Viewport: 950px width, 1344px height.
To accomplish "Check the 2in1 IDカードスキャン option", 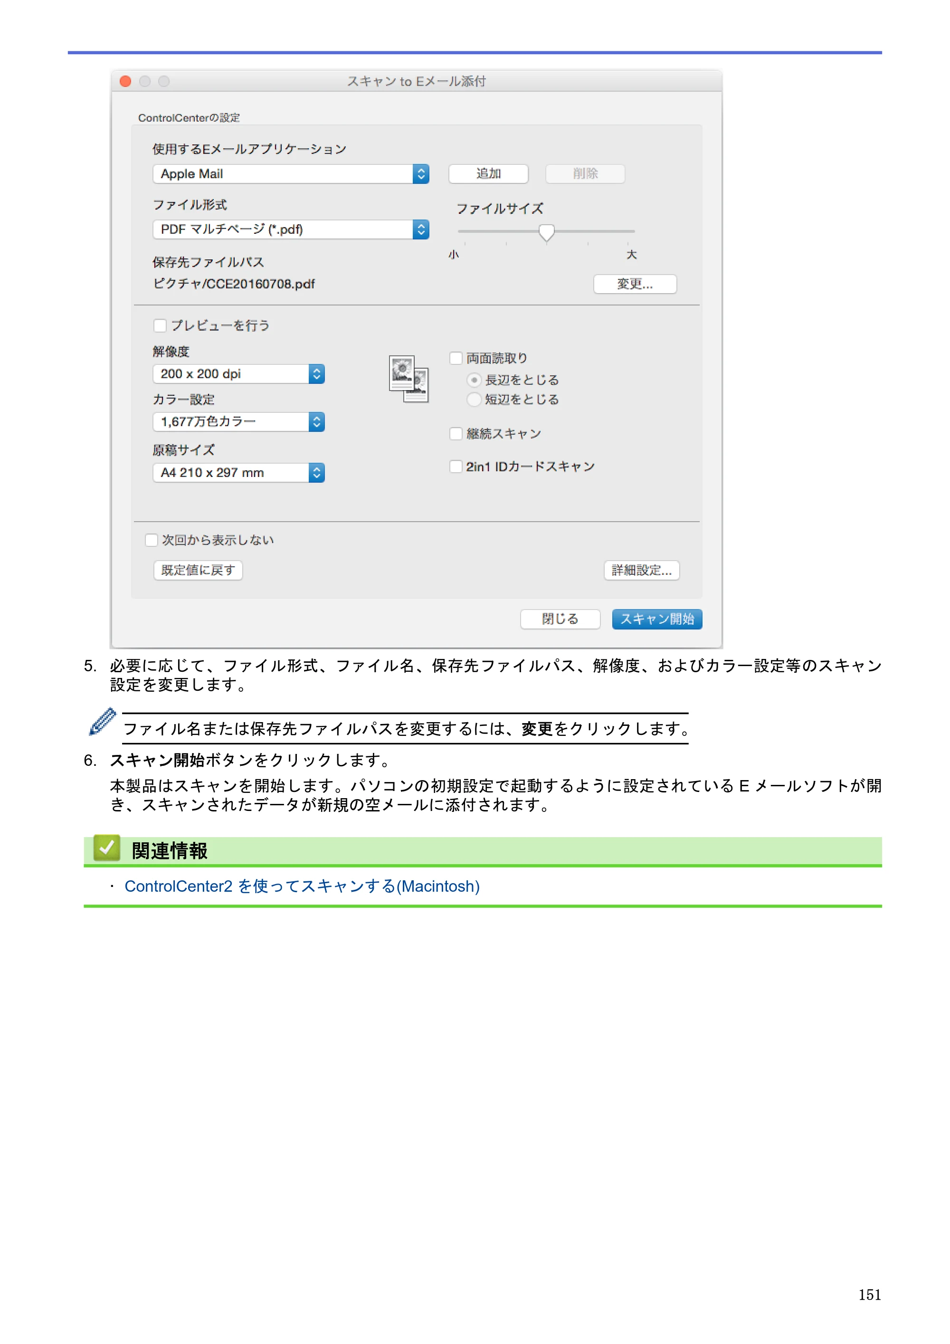I will point(456,467).
